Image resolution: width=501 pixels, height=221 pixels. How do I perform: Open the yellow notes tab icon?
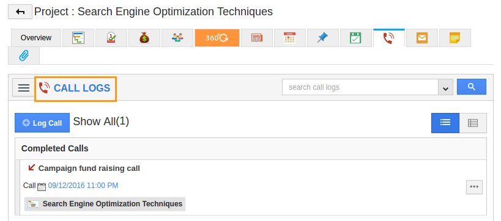[x=455, y=38]
